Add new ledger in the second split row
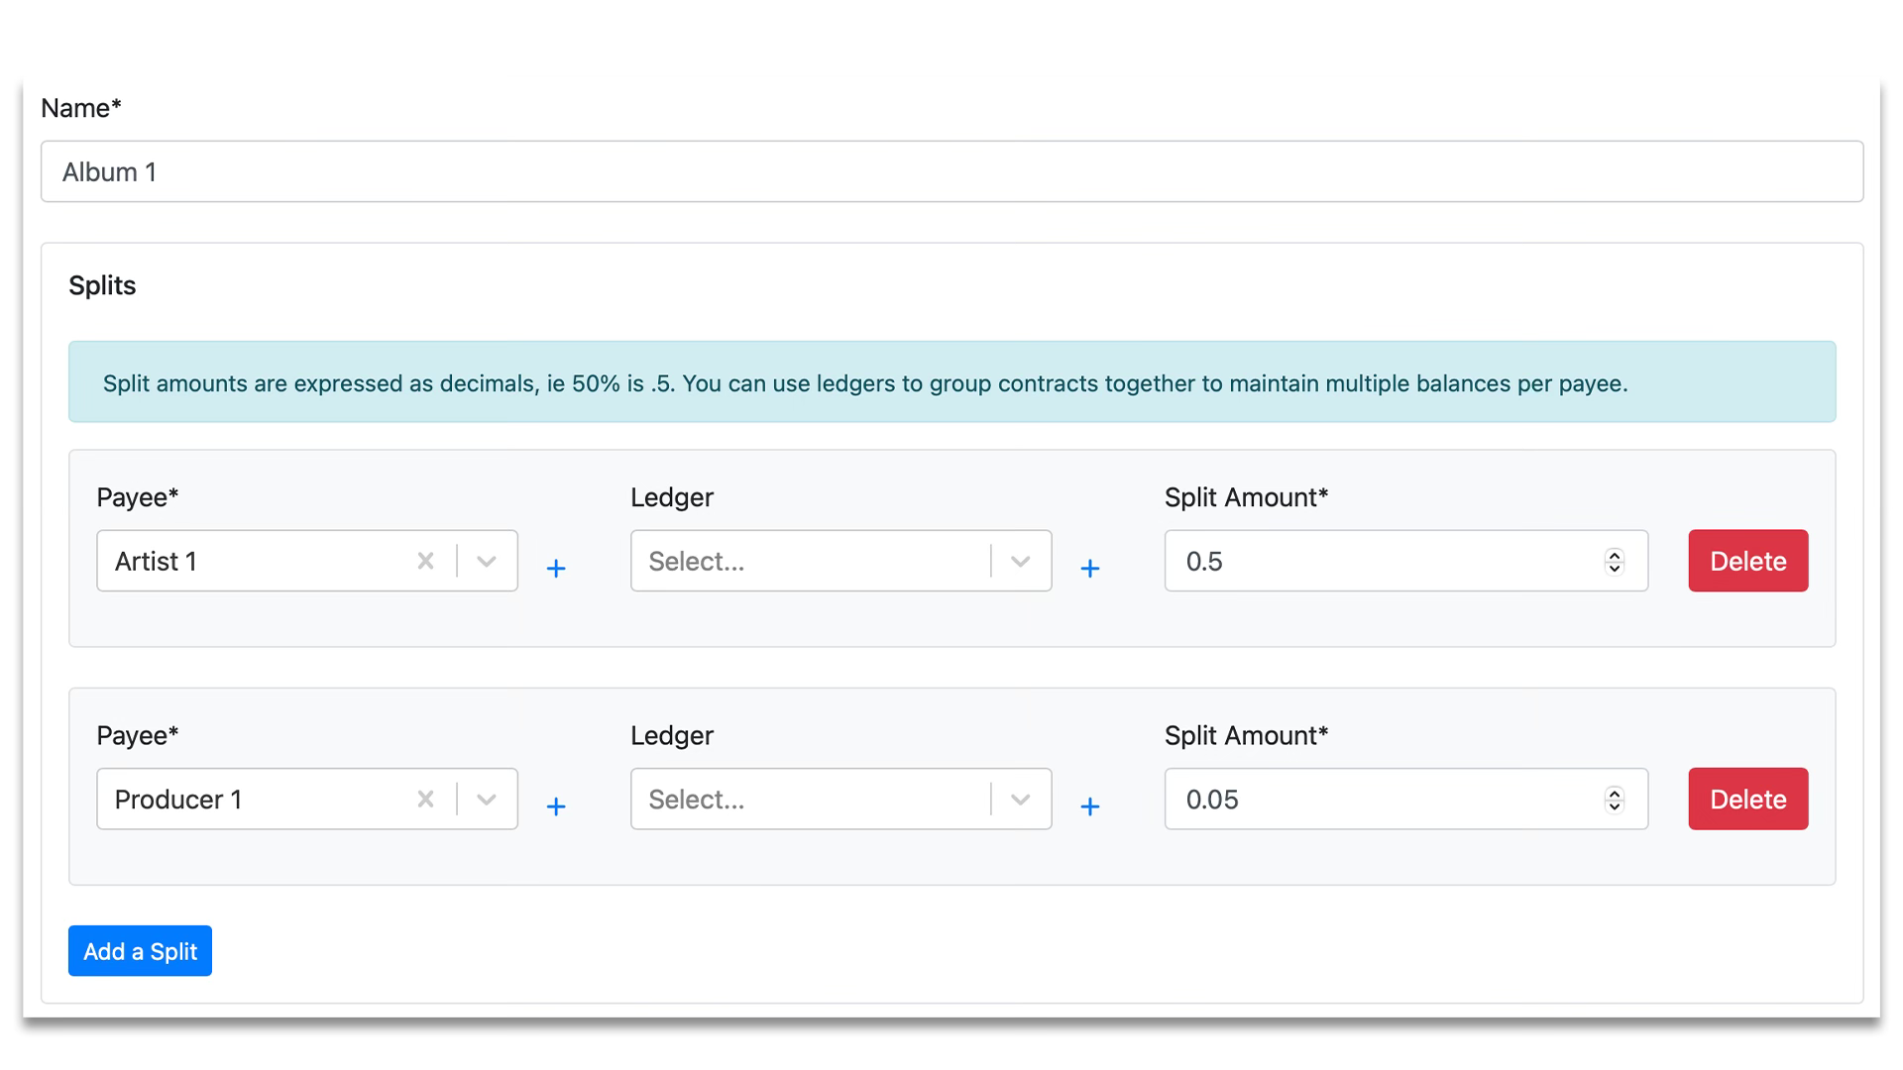Screen dimensions: 1903x1070 1089,805
